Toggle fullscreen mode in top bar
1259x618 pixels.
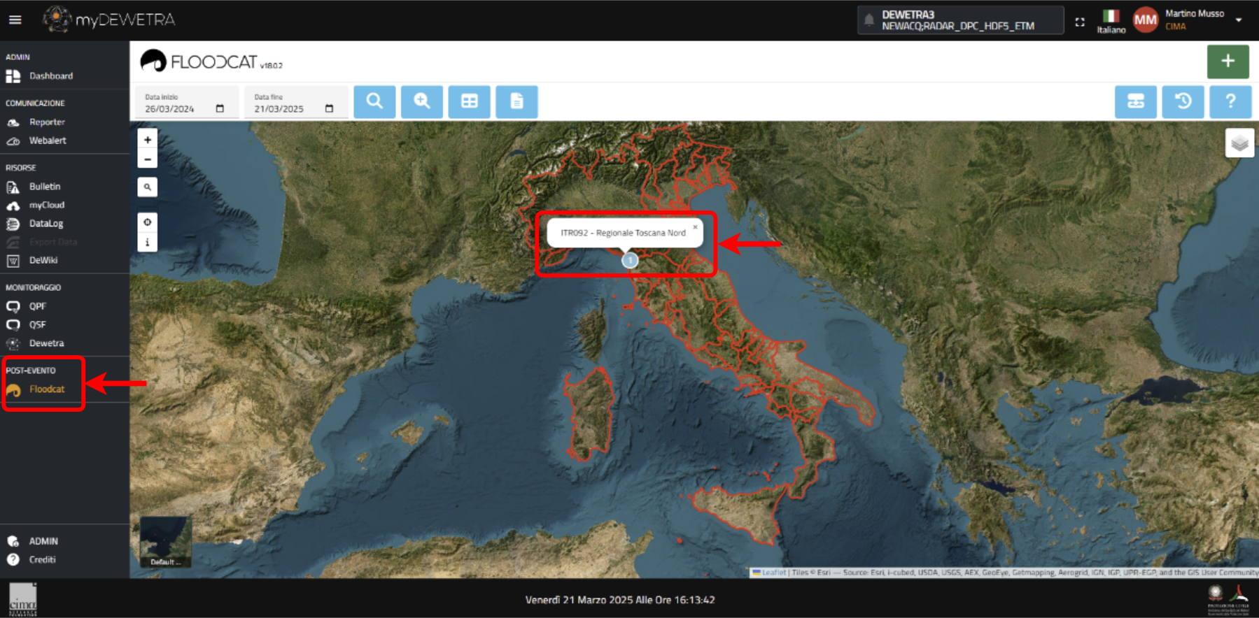1080,22
